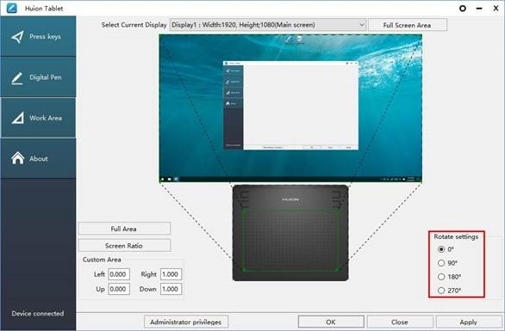This screenshot has width=505, height=331.
Task: Click the Digital Pen pencil icon
Action: (17, 78)
